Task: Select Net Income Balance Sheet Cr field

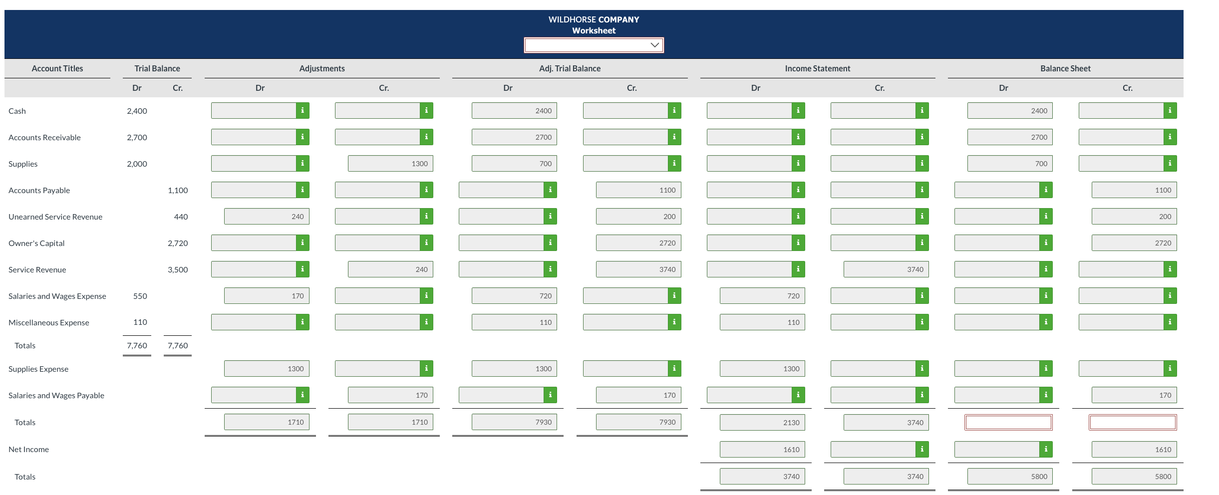Action: point(1134,449)
